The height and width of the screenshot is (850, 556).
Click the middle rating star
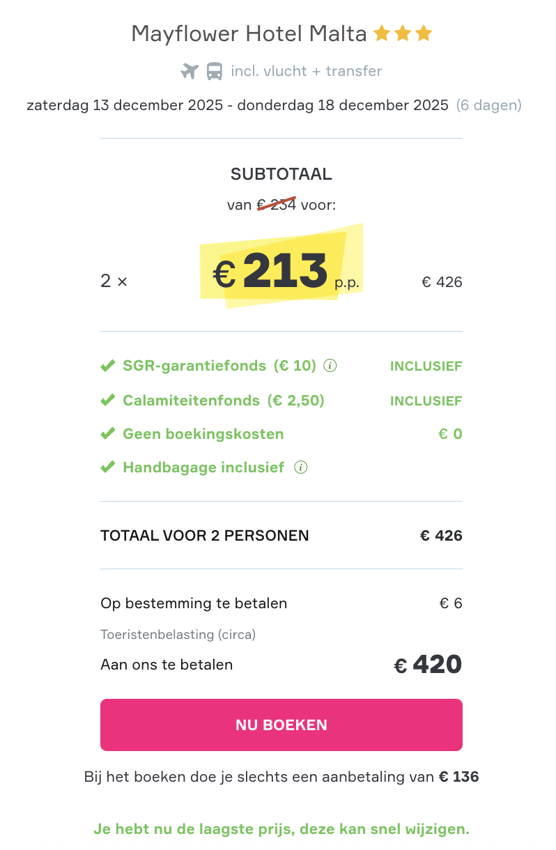(x=403, y=32)
